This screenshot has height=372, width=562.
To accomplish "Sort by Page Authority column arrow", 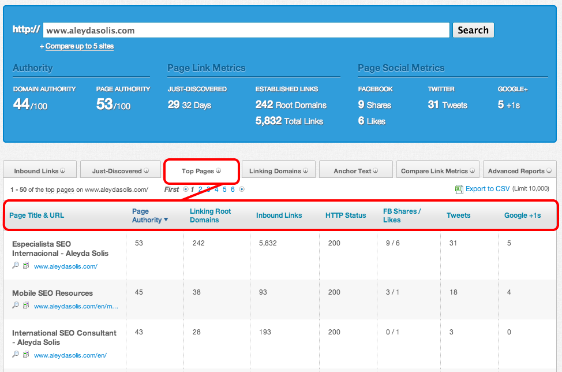I will point(166,220).
